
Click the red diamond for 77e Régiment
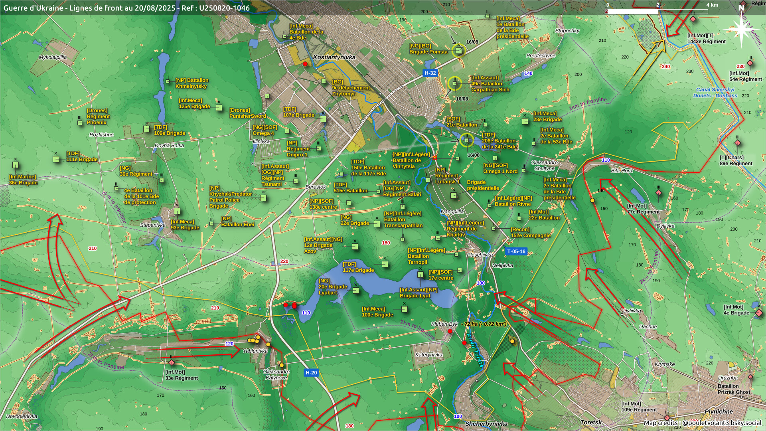click(659, 193)
